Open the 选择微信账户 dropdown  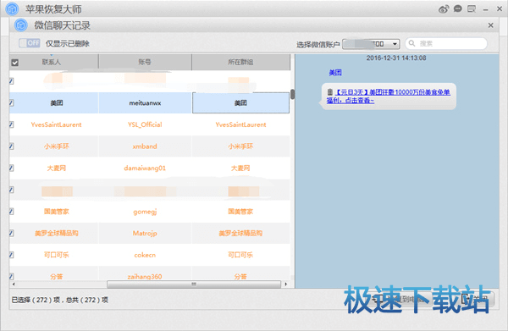pyautogui.click(x=371, y=44)
